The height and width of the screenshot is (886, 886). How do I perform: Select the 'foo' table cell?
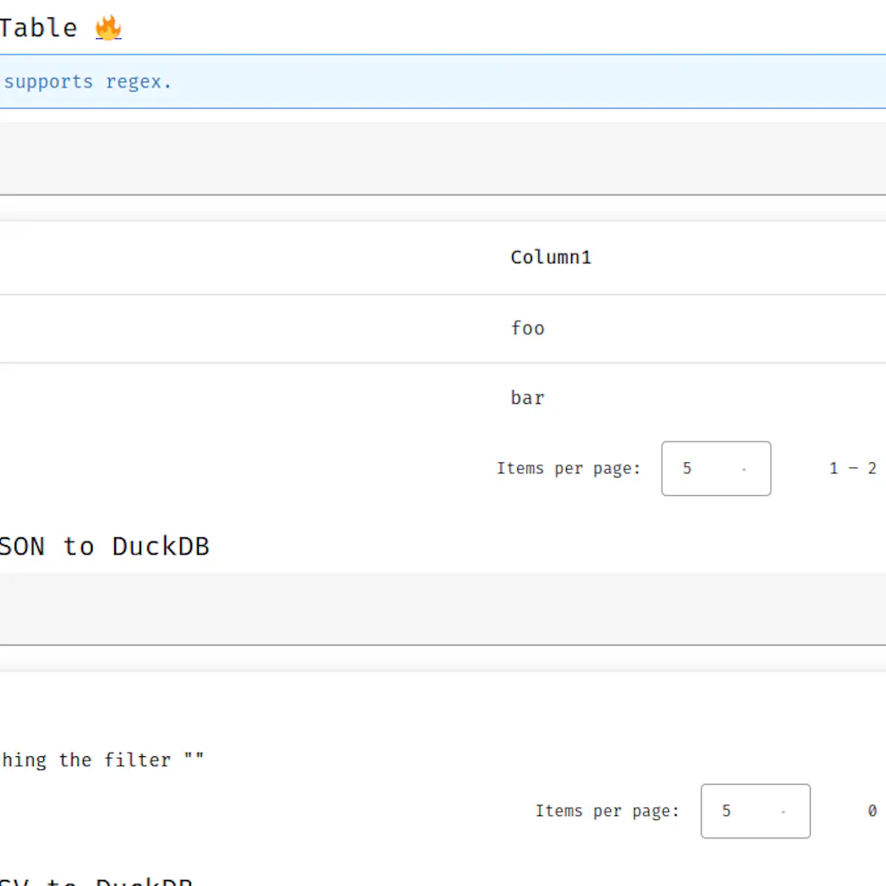click(x=527, y=328)
